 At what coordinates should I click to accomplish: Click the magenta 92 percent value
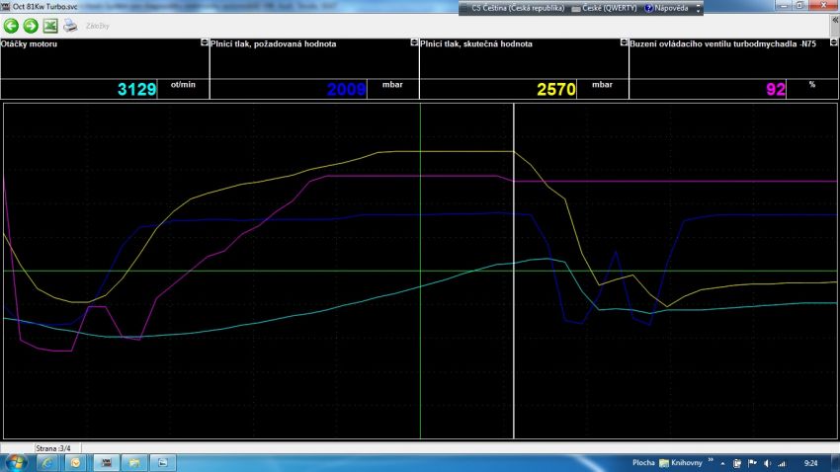pos(775,89)
